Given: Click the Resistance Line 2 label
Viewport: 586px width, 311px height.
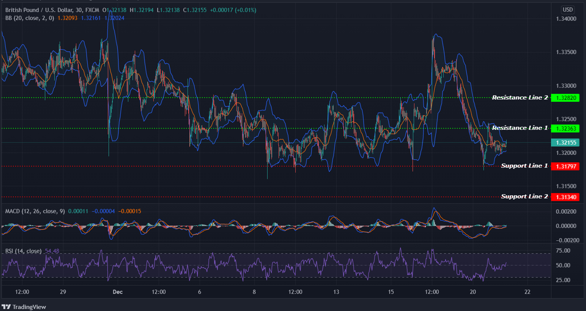Looking at the screenshot, I should (520, 98).
